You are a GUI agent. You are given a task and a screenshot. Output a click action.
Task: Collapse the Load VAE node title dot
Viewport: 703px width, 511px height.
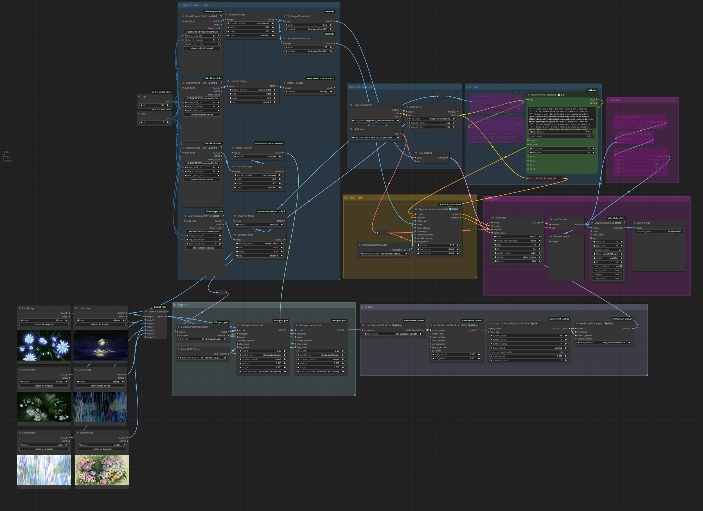(351, 129)
